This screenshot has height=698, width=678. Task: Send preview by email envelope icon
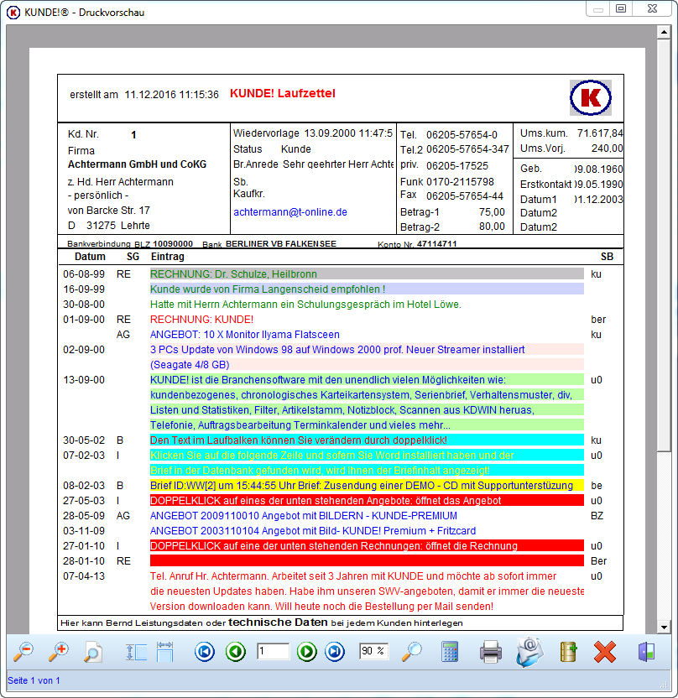click(x=529, y=652)
